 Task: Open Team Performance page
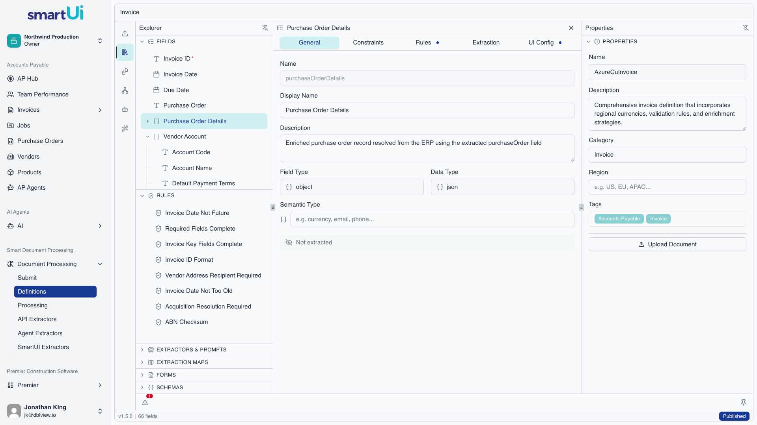coord(55,94)
